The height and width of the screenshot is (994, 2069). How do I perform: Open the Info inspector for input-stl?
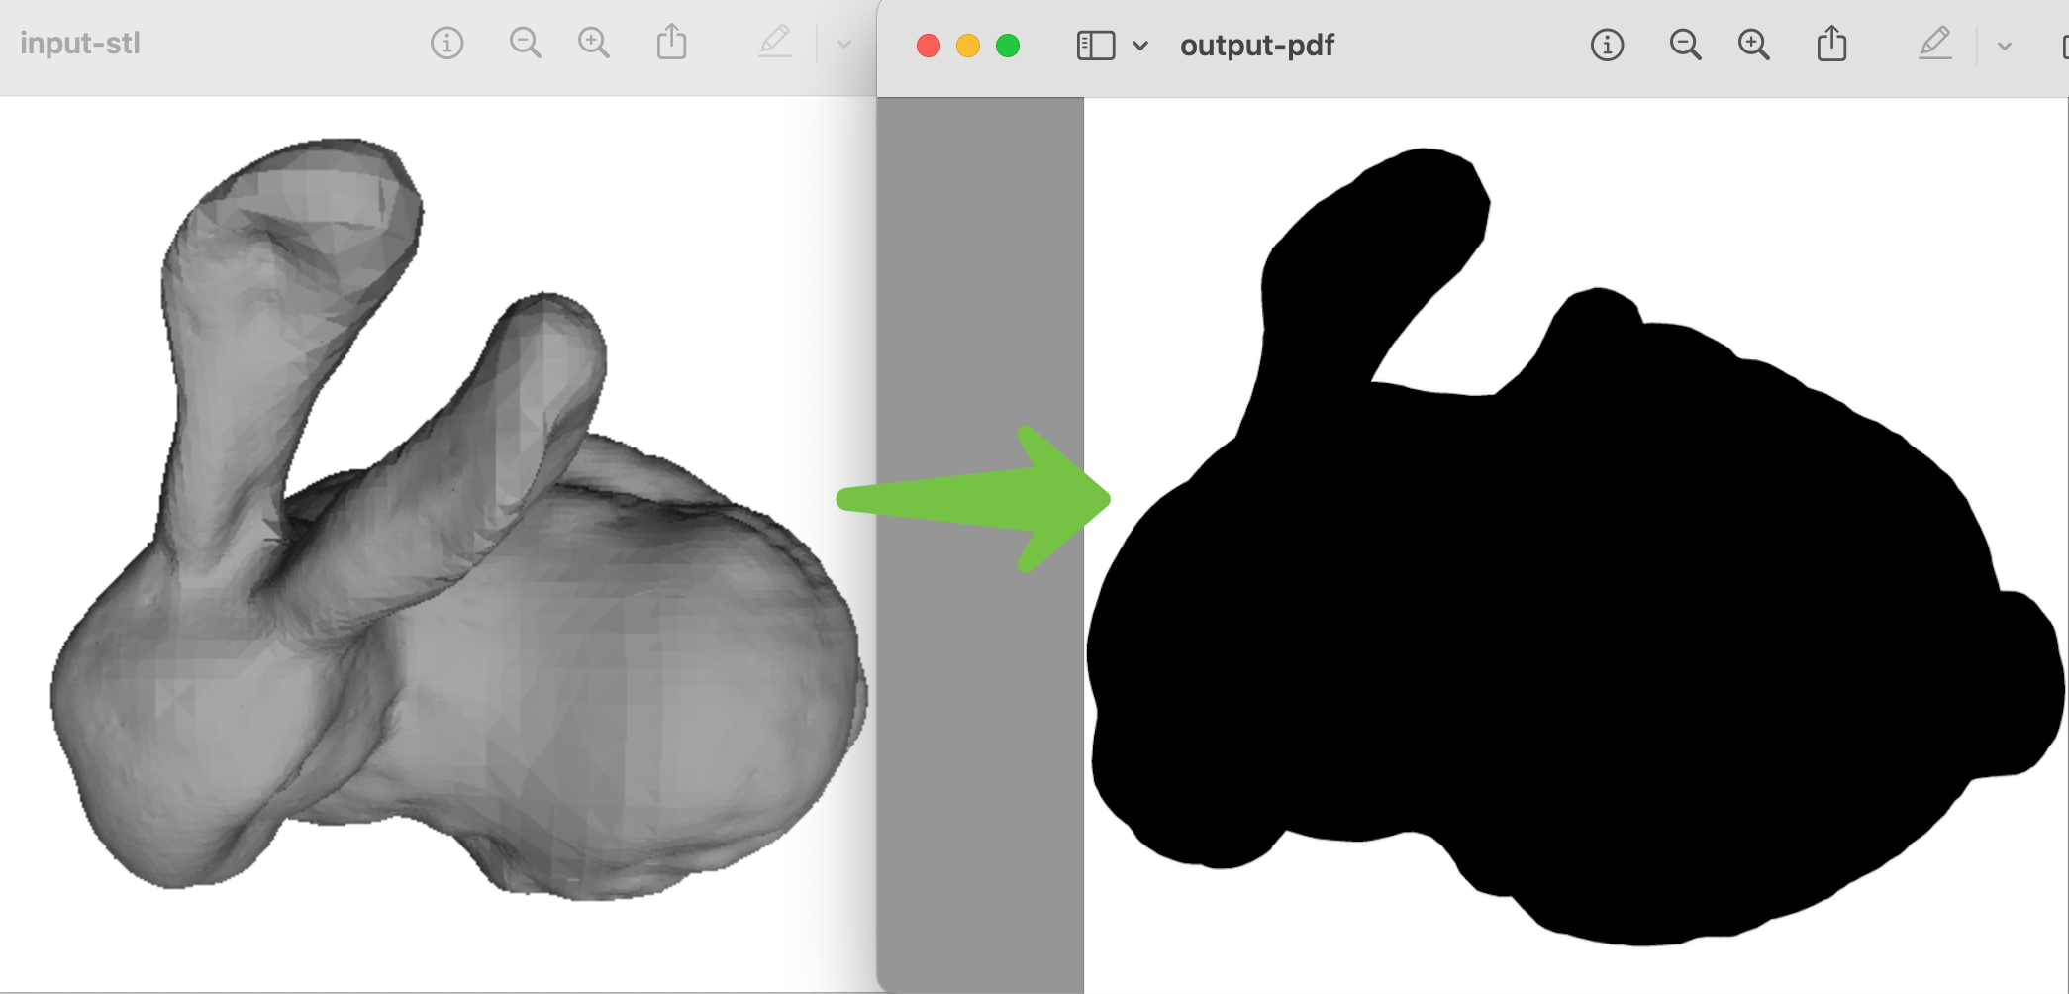pos(447,43)
